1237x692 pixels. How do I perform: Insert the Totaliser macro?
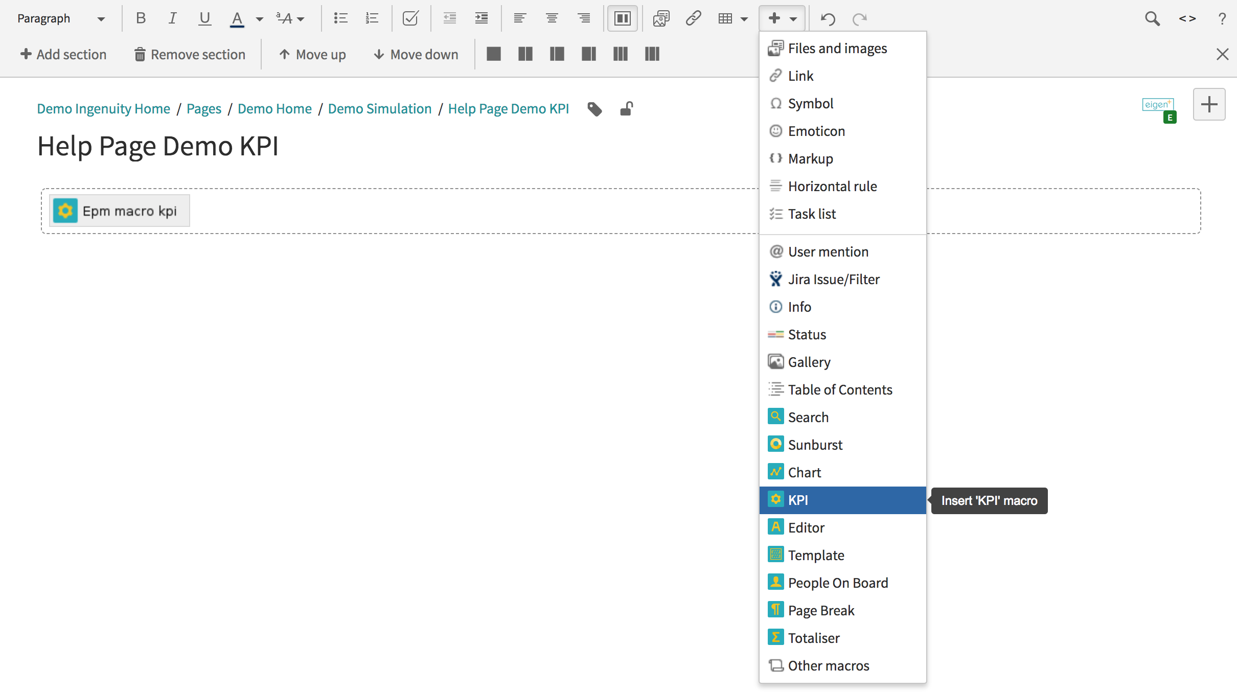(x=842, y=638)
